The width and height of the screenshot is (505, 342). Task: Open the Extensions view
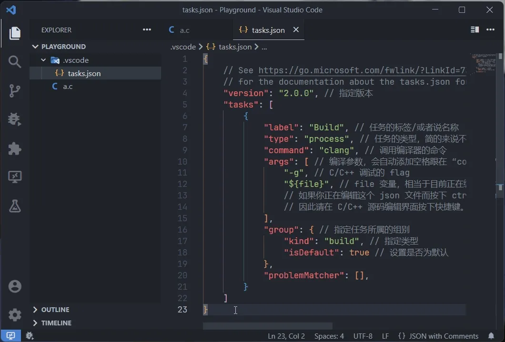(15, 149)
